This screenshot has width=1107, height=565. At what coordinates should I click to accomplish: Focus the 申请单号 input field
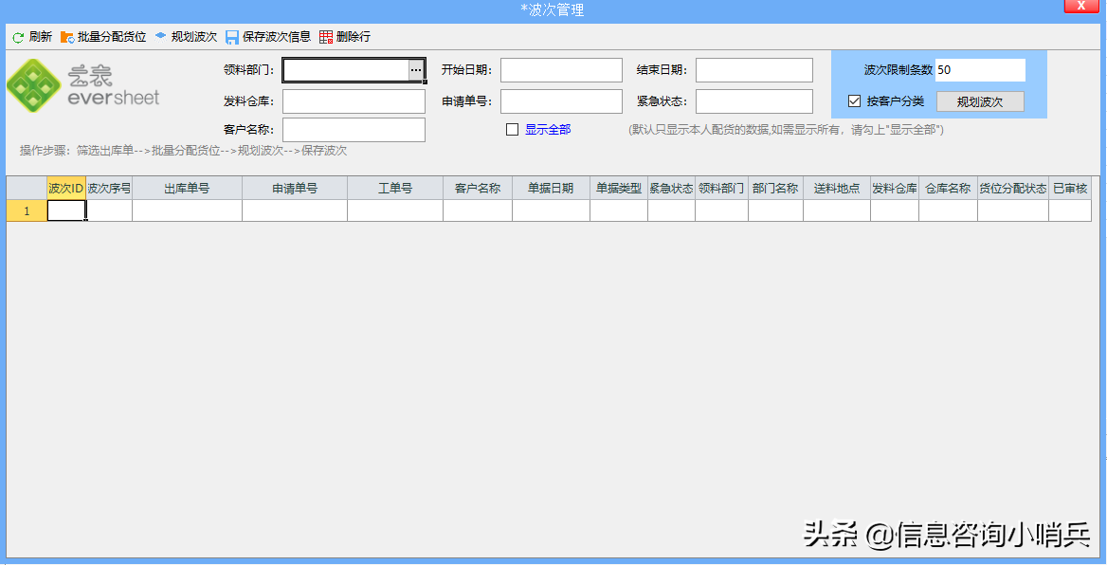(560, 100)
